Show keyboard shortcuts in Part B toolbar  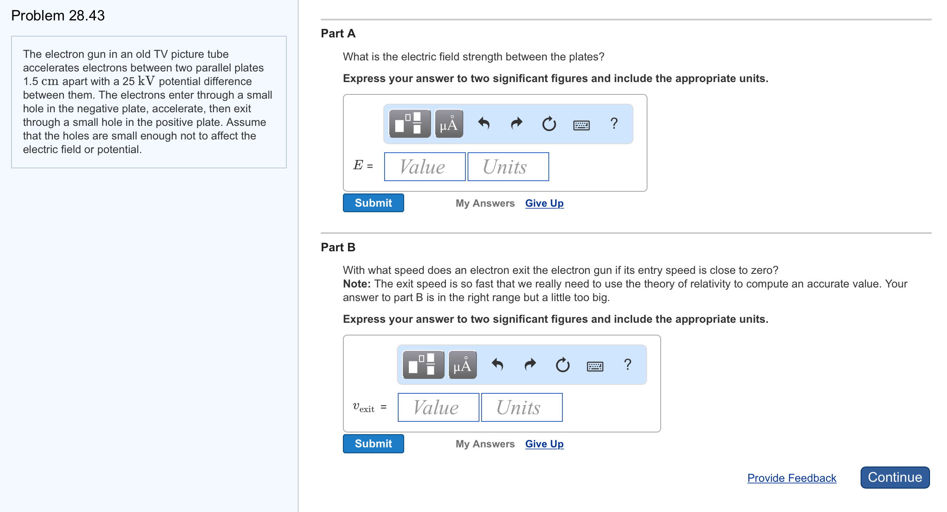coord(595,366)
